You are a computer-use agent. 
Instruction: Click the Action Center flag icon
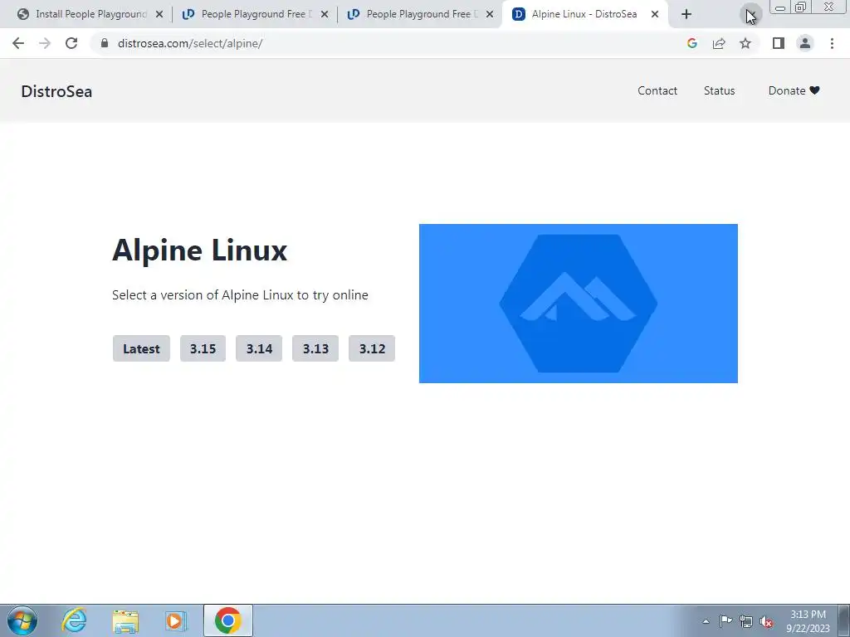[x=725, y=620]
